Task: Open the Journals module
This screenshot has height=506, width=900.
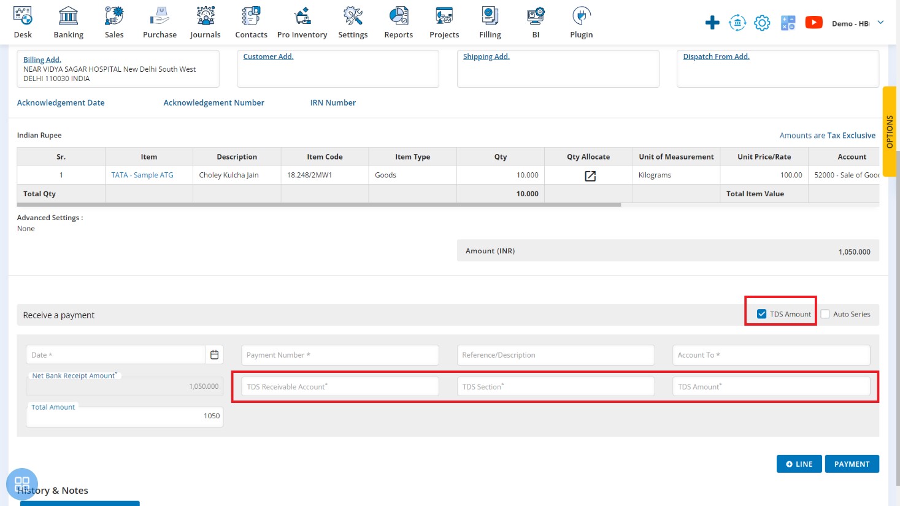Action: (205, 23)
